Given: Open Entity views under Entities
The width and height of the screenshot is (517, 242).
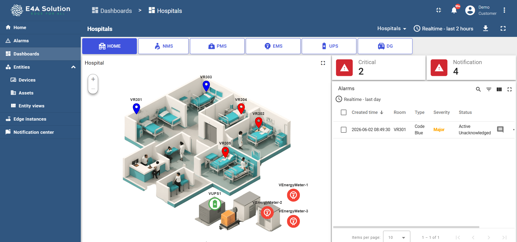Looking at the screenshot, I should pos(40,106).
